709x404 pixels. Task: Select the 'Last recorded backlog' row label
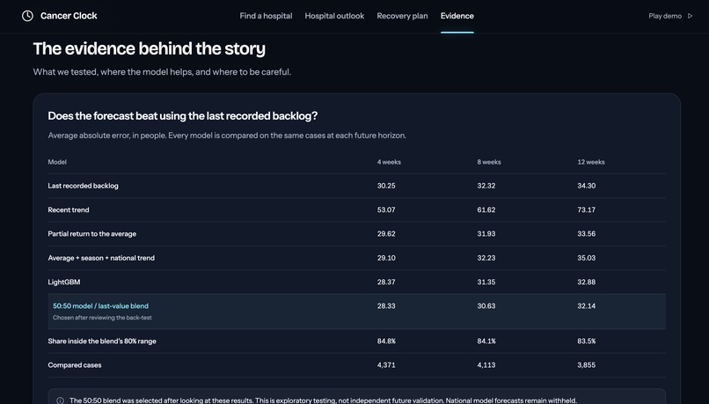(84, 186)
